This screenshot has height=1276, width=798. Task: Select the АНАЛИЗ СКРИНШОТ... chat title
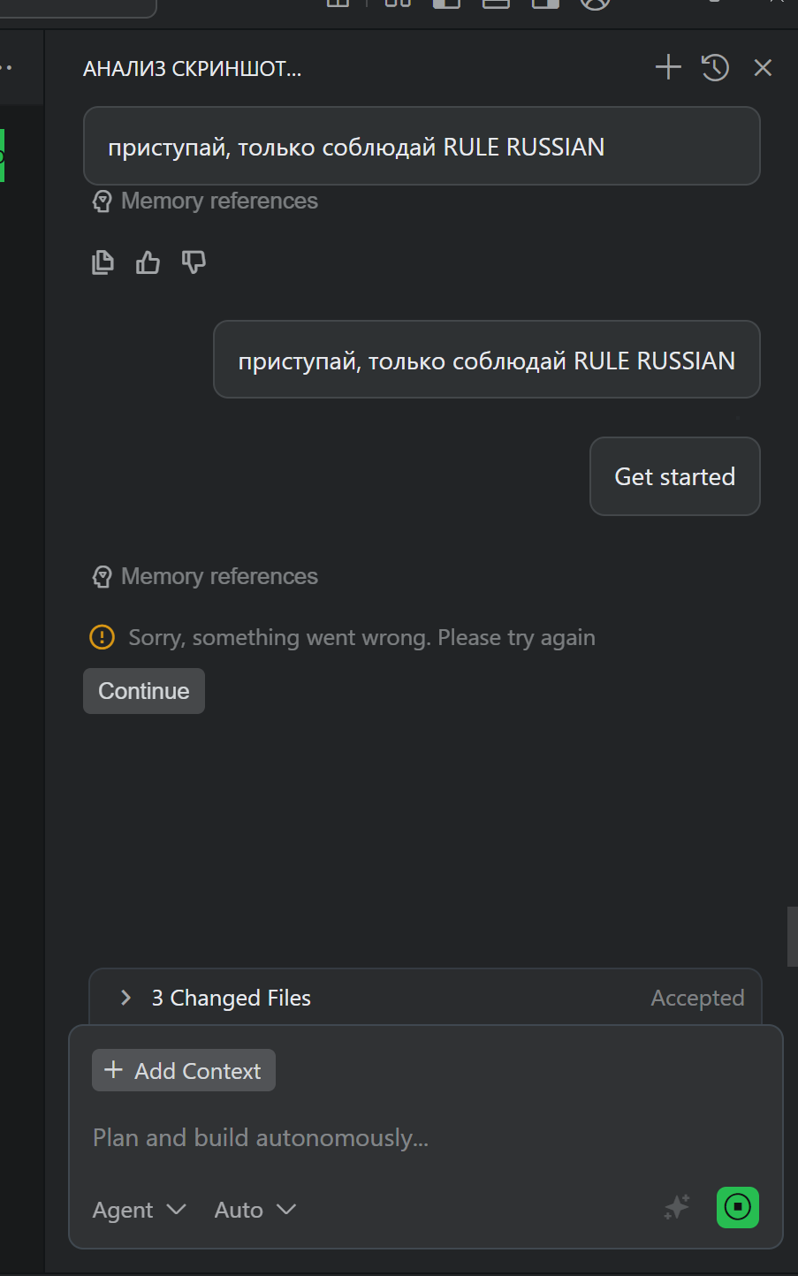click(x=192, y=69)
